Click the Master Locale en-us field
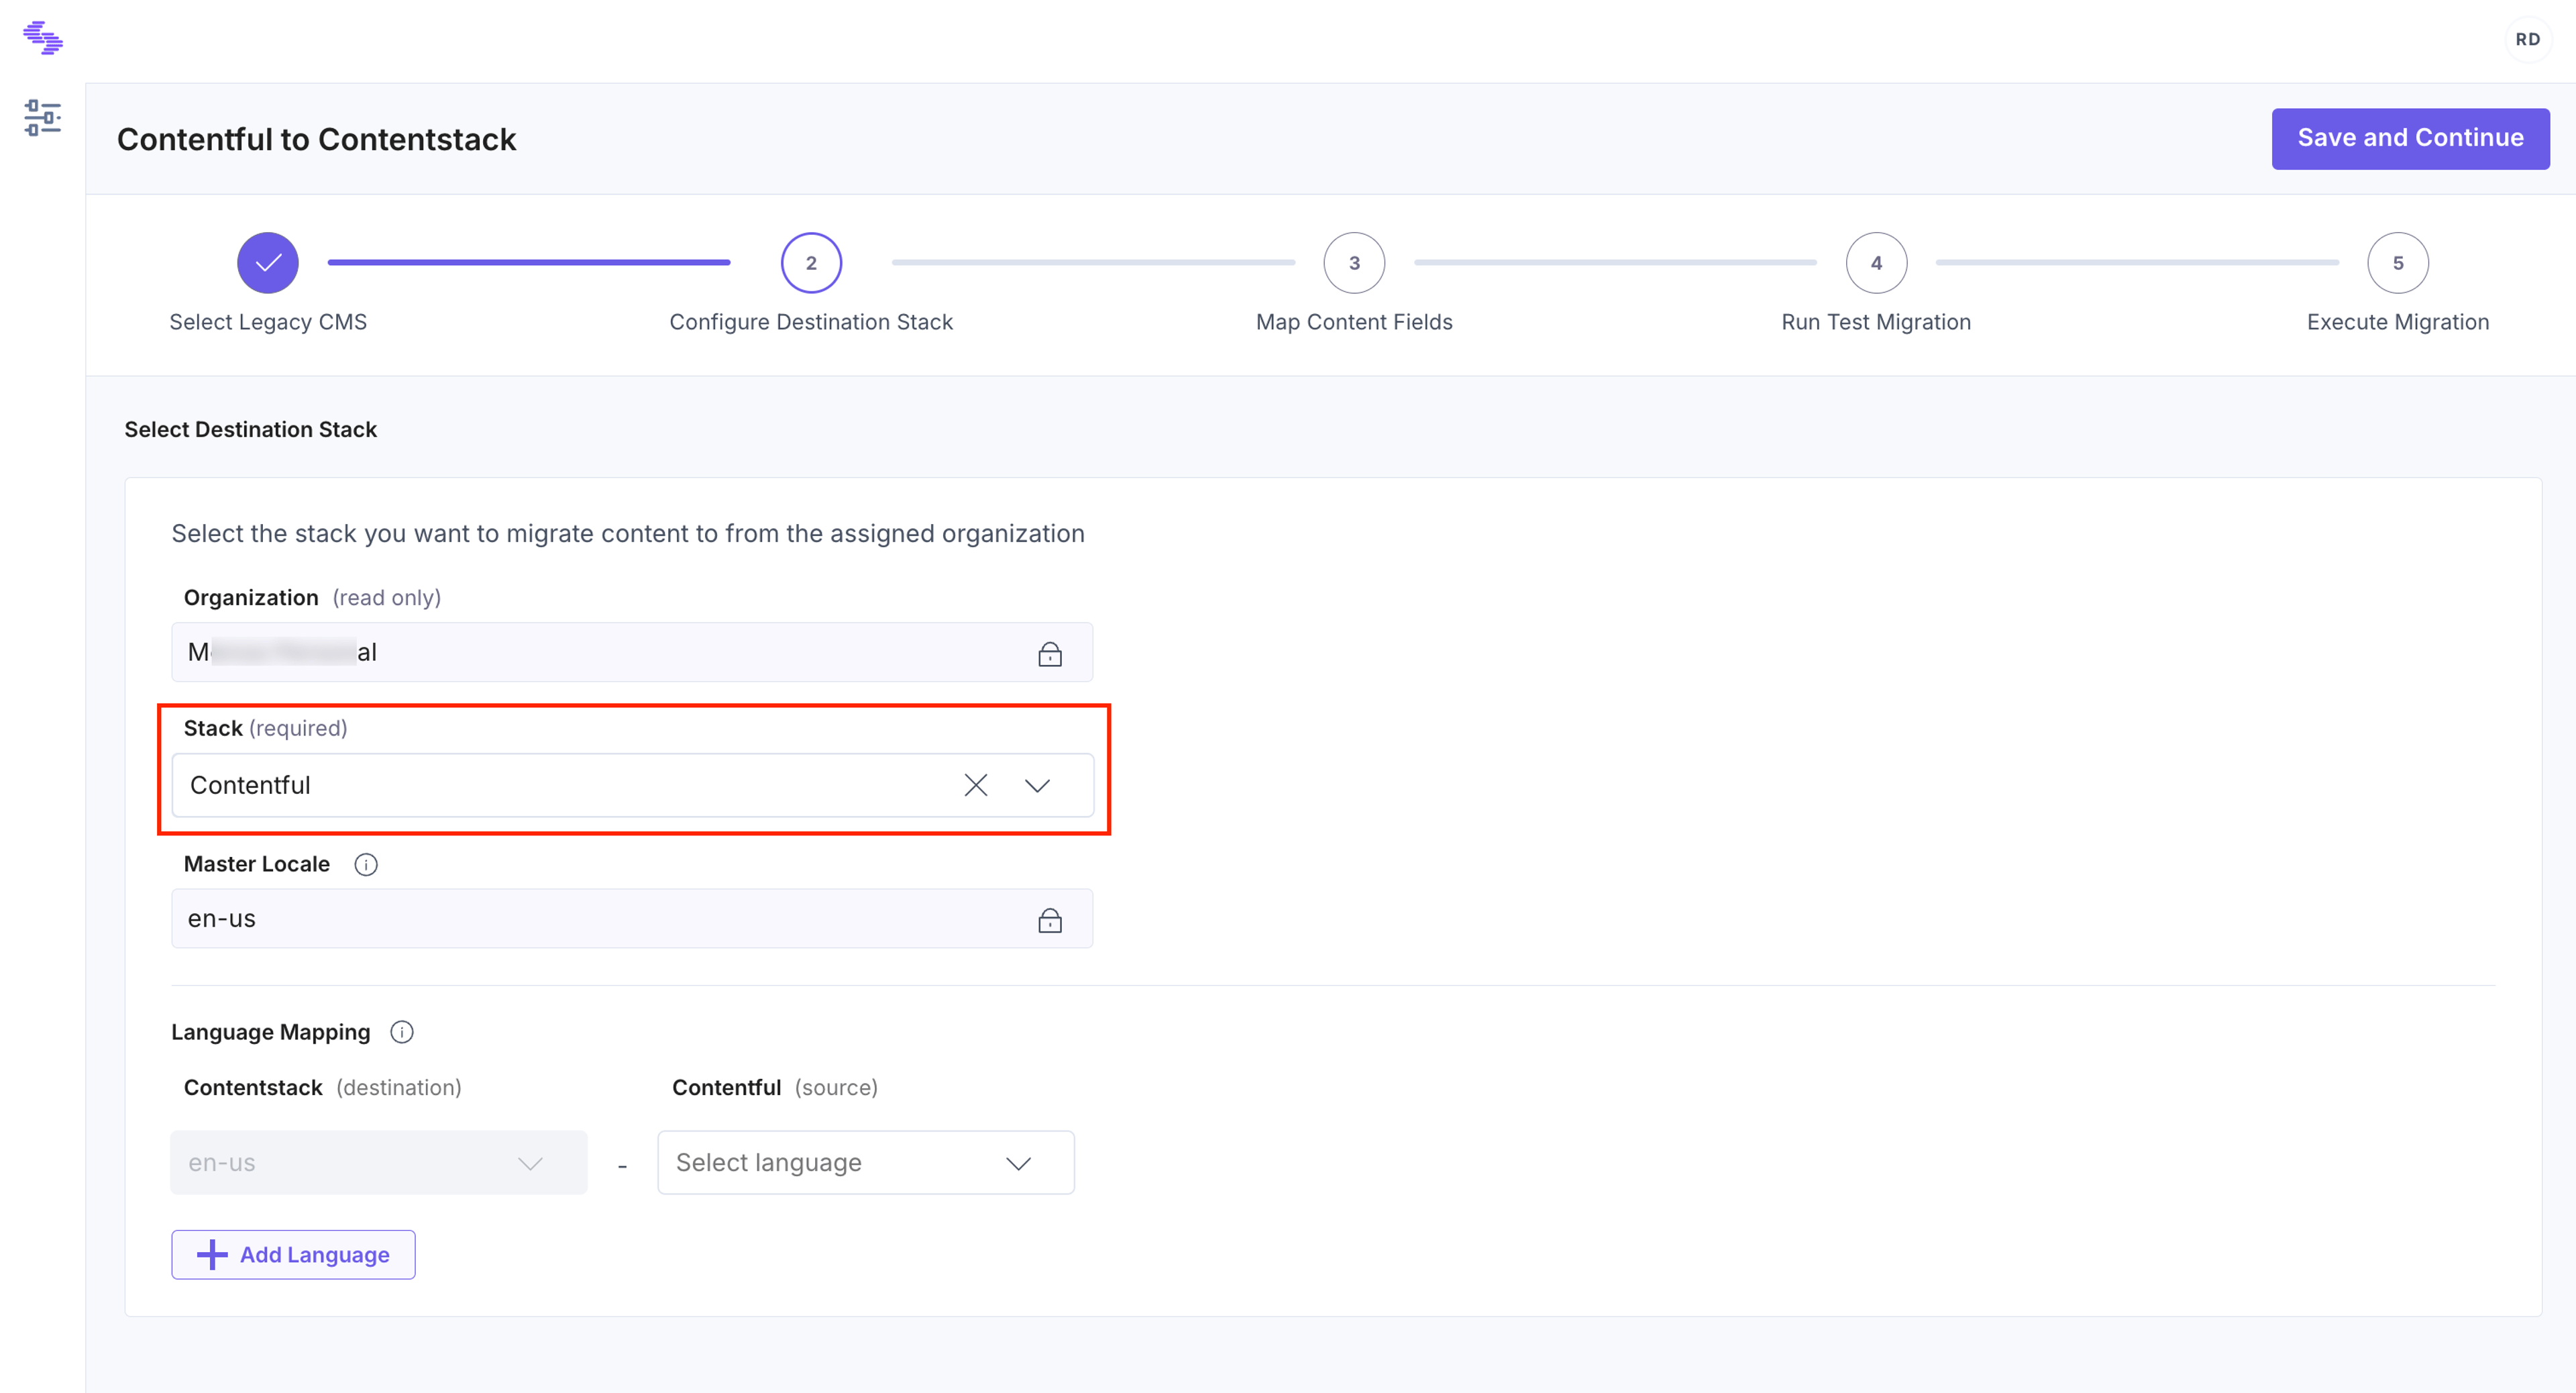 pyautogui.click(x=632, y=918)
